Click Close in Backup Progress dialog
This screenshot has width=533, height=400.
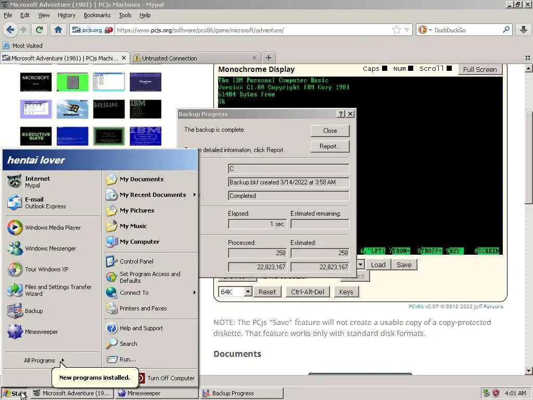[x=330, y=131]
